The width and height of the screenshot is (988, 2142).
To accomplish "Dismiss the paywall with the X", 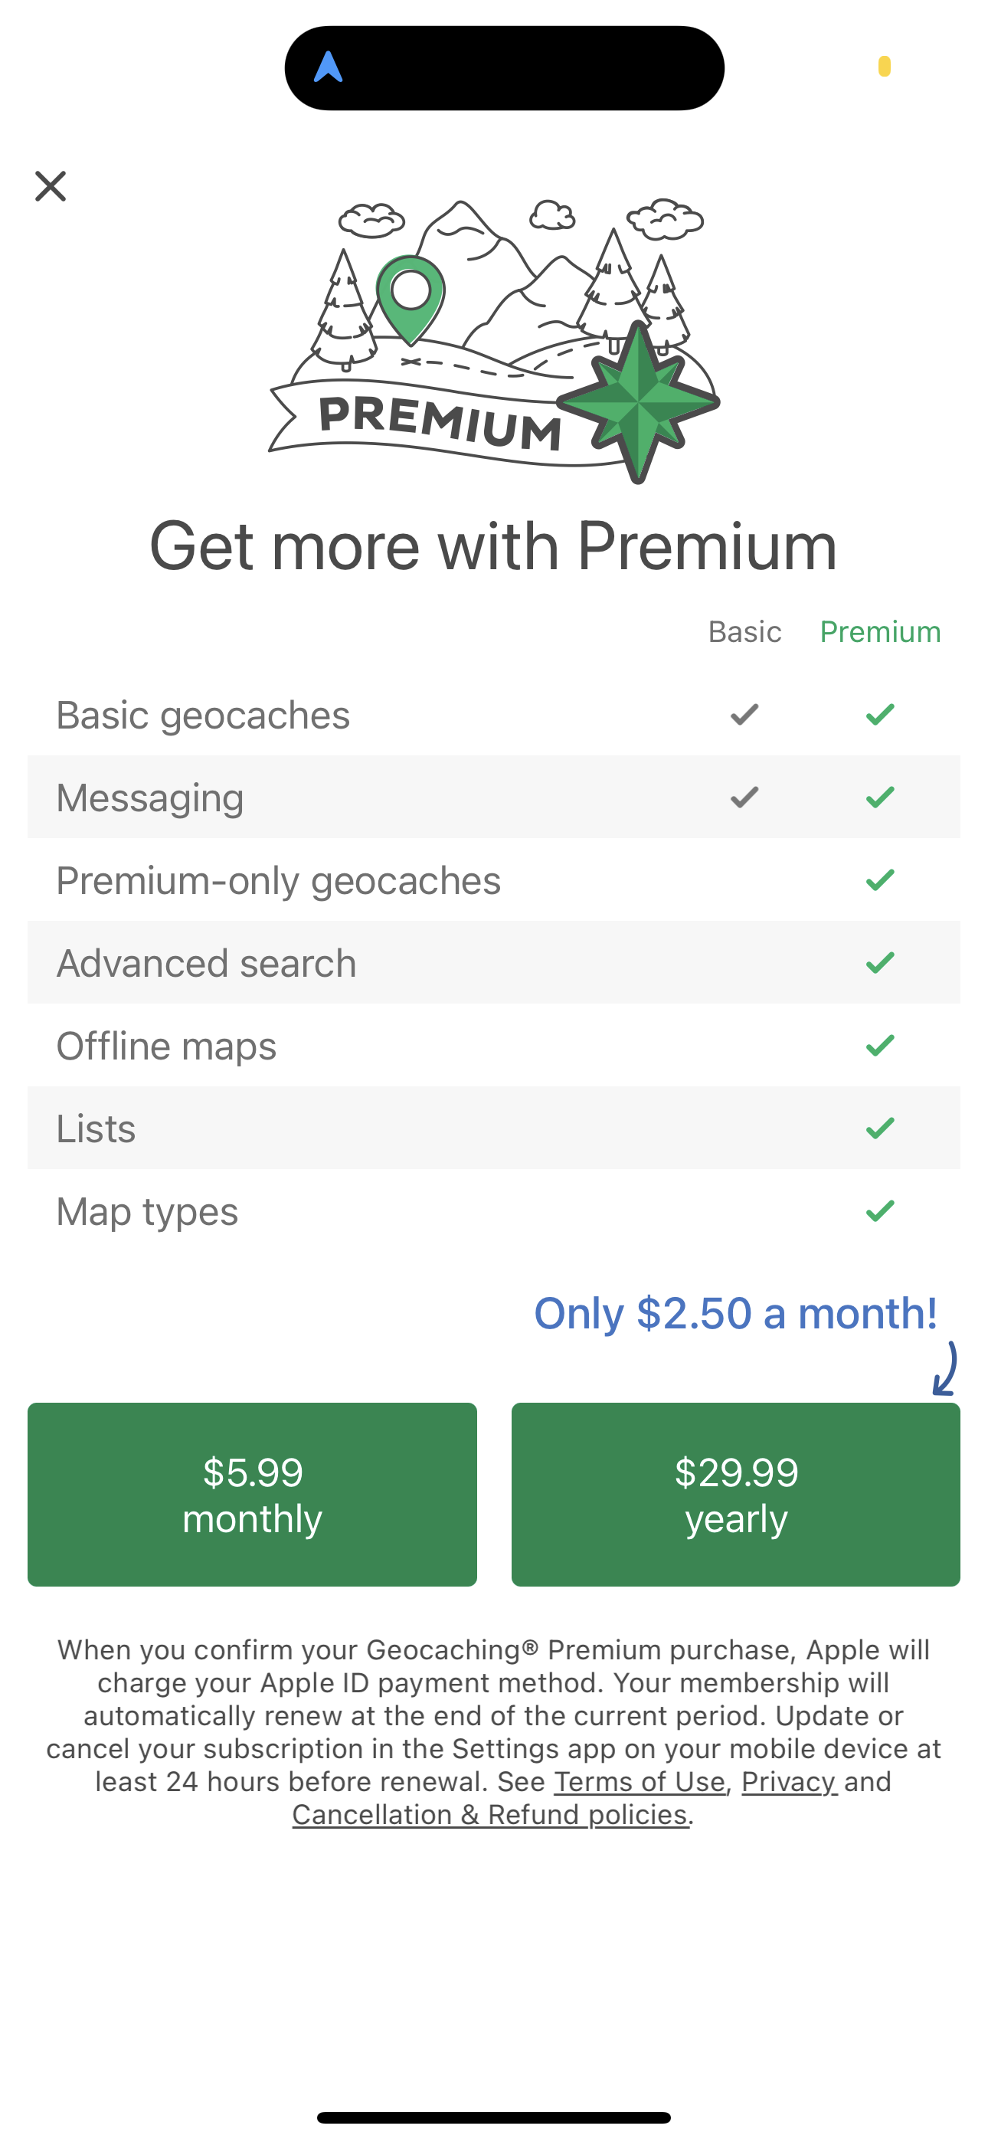I will tap(51, 186).
